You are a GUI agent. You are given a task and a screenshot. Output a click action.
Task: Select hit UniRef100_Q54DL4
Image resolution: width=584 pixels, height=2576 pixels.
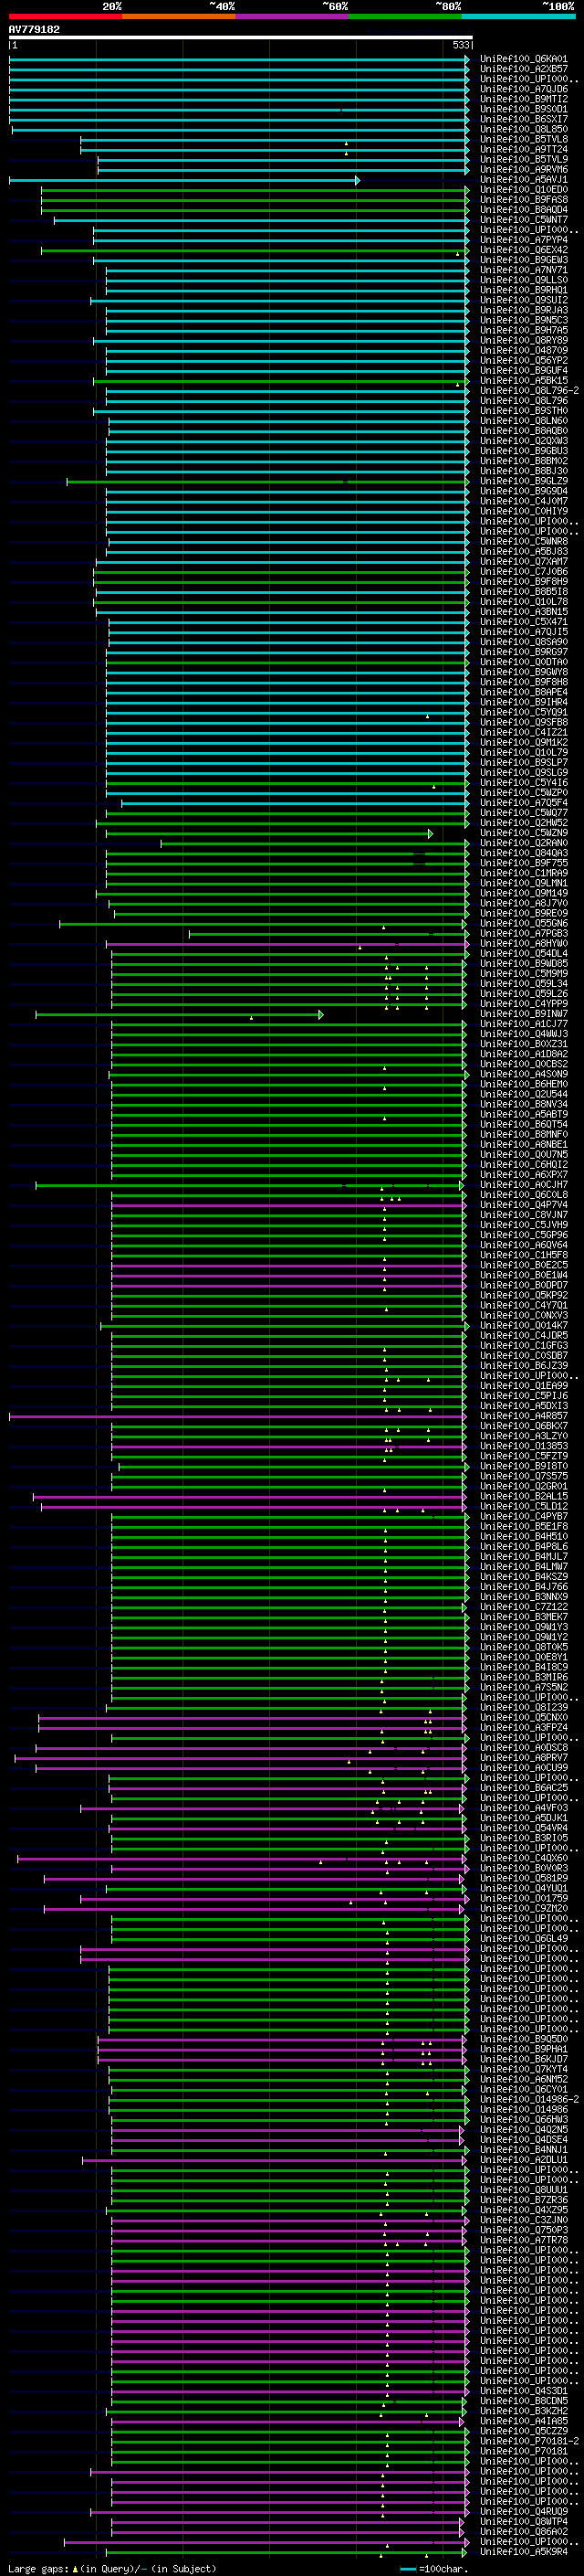[x=524, y=954]
